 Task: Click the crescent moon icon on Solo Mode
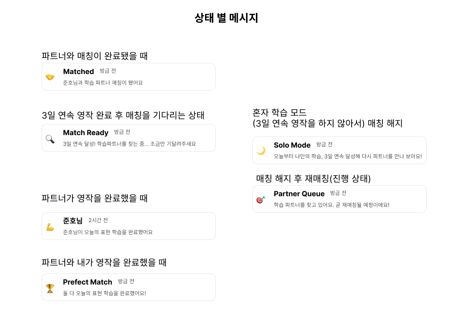[261, 151]
